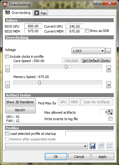The image size is (119, 165).
Task: Click the help question mark button
Action: click(98, 3)
